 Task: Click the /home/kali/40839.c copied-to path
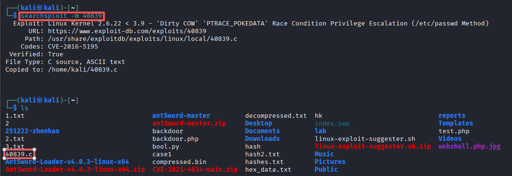83,70
